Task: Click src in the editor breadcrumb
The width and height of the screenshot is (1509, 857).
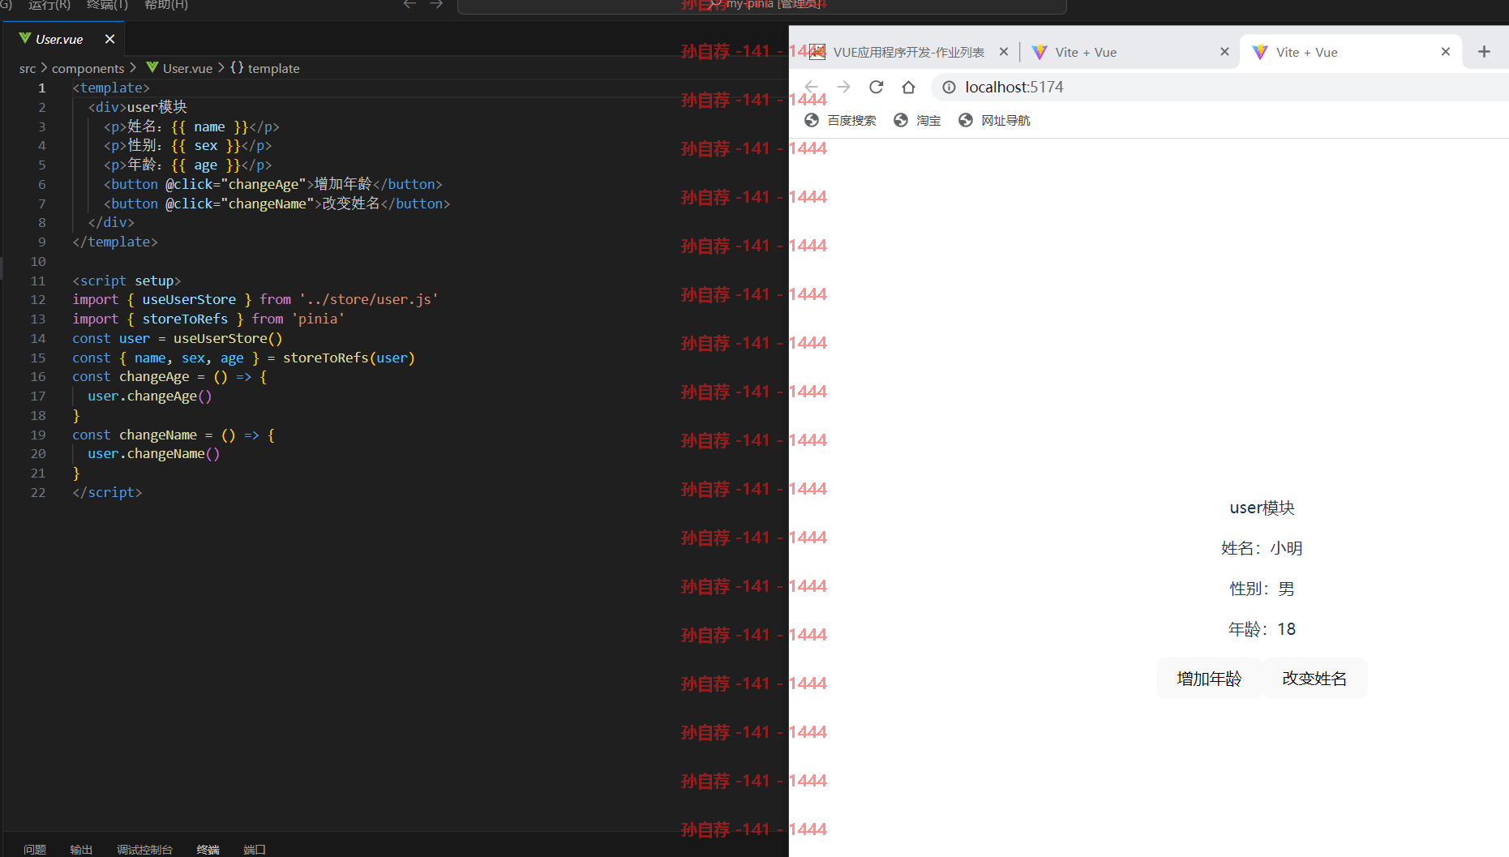Action: [x=28, y=68]
